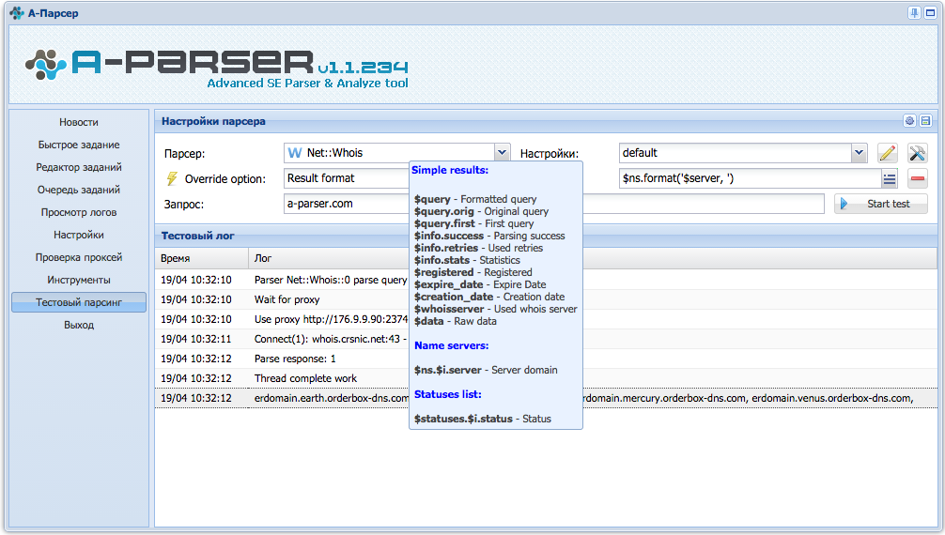Select $ns.$i.server variable
The image size is (945, 535).
448,370
